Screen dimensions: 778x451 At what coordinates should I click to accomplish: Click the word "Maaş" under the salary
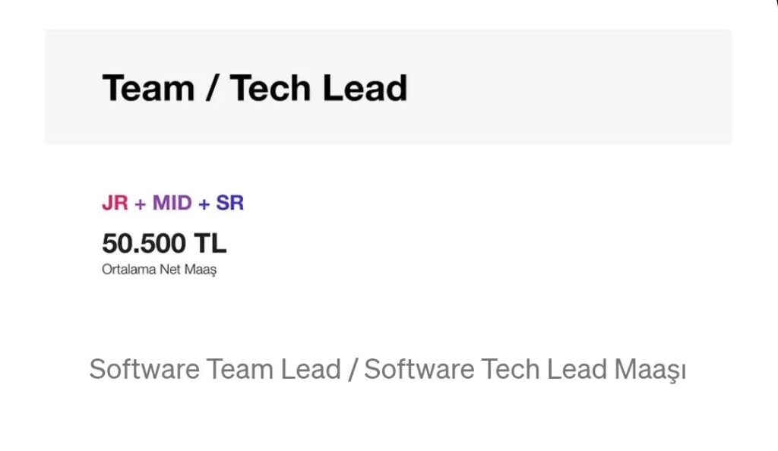199,270
